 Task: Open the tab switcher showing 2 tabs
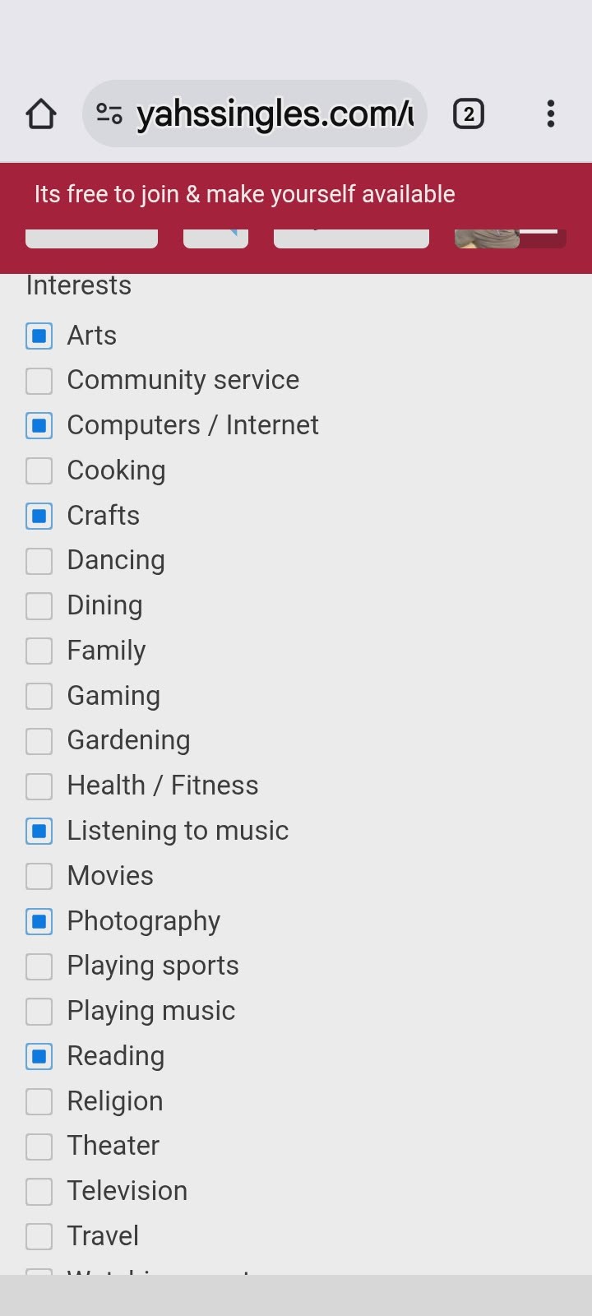point(469,114)
